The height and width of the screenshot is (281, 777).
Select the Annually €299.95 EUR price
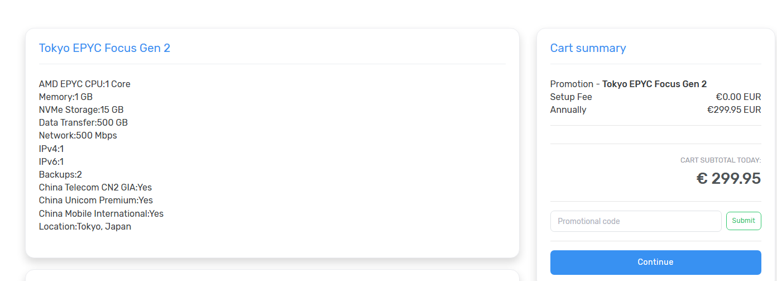click(734, 109)
